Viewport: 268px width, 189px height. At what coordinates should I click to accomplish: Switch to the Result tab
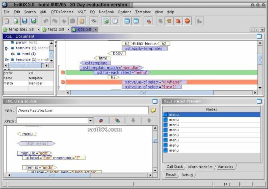(x=171, y=175)
